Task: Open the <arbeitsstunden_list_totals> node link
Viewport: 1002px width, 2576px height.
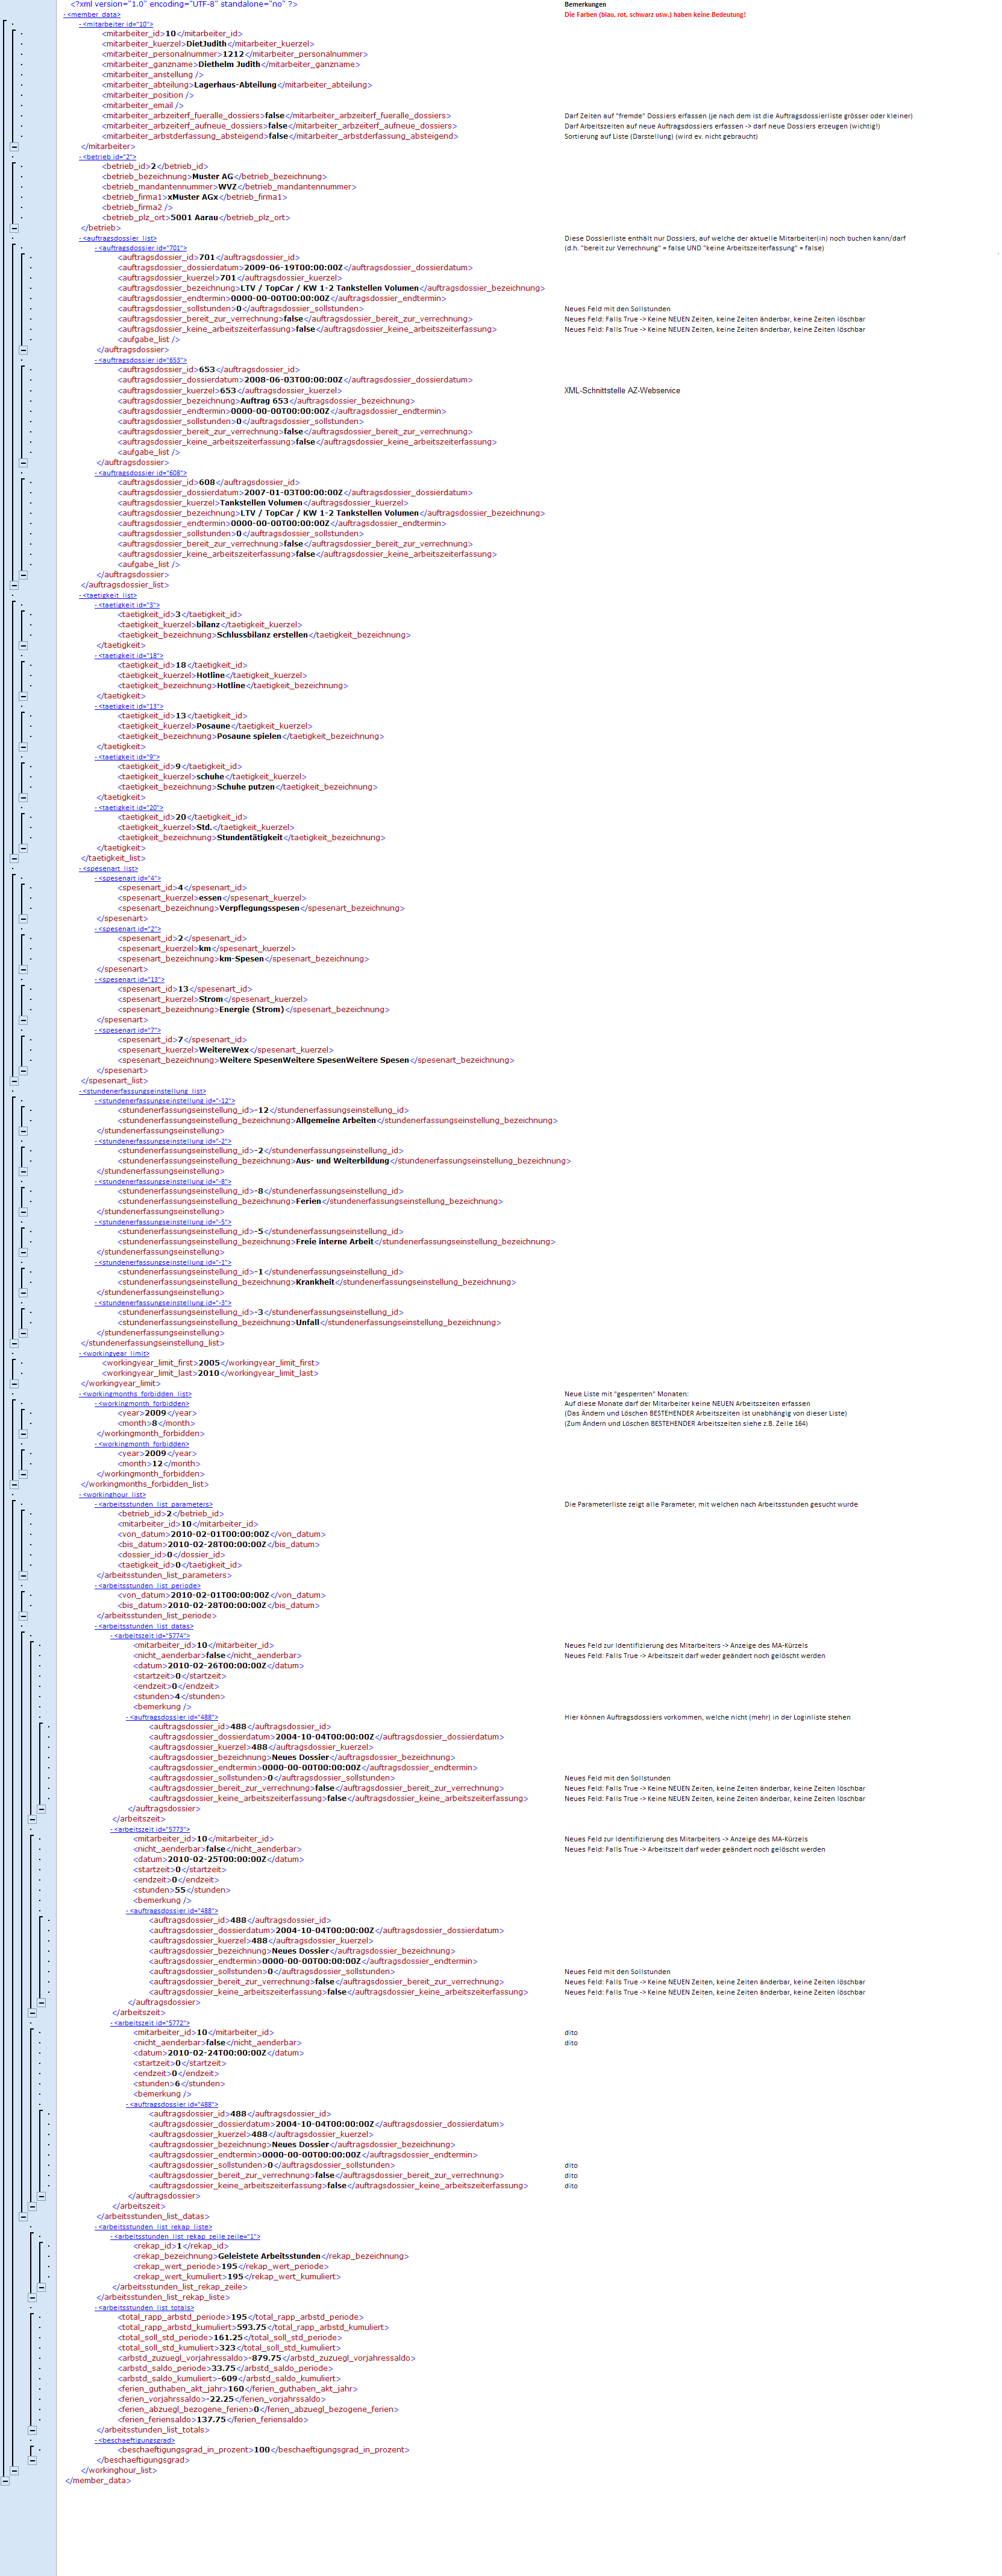Action: (146, 2308)
